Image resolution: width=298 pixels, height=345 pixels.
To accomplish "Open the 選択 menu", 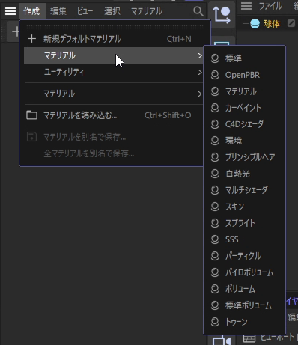I will coord(112,11).
